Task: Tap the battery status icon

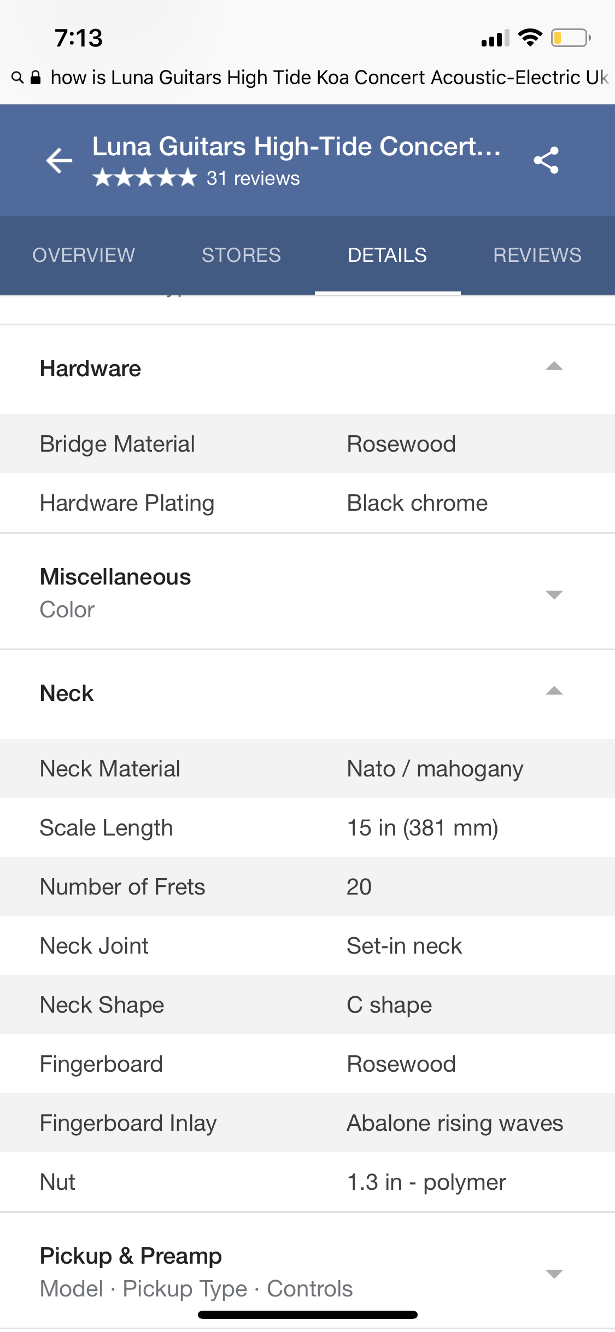Action: 570,38
